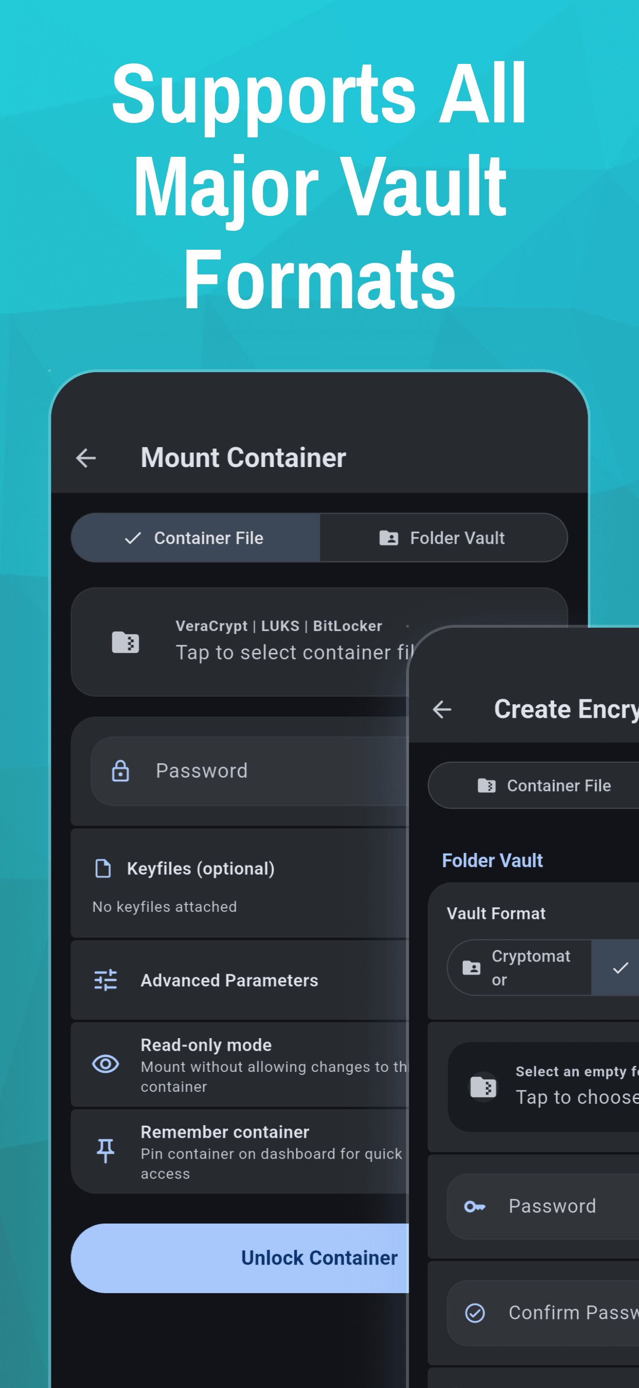Go back from Create Encrypted screen
The height and width of the screenshot is (1388, 639).
click(x=442, y=709)
